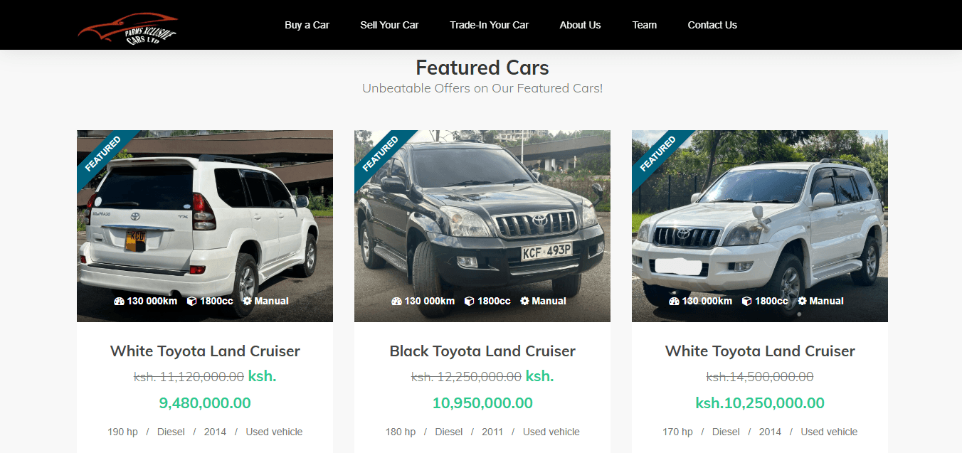Click the Parms Xclusive Cars logo

click(128, 28)
